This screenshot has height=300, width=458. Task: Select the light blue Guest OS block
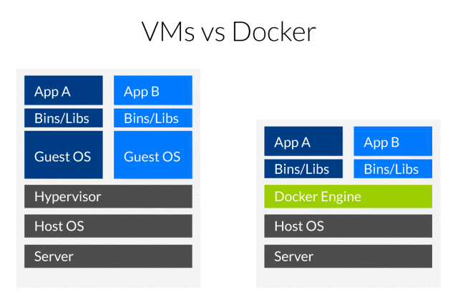[x=153, y=155]
